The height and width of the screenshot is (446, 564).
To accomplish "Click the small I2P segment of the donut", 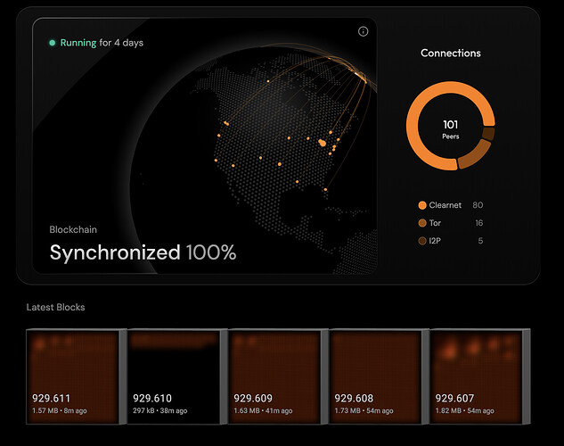I will 488,133.
